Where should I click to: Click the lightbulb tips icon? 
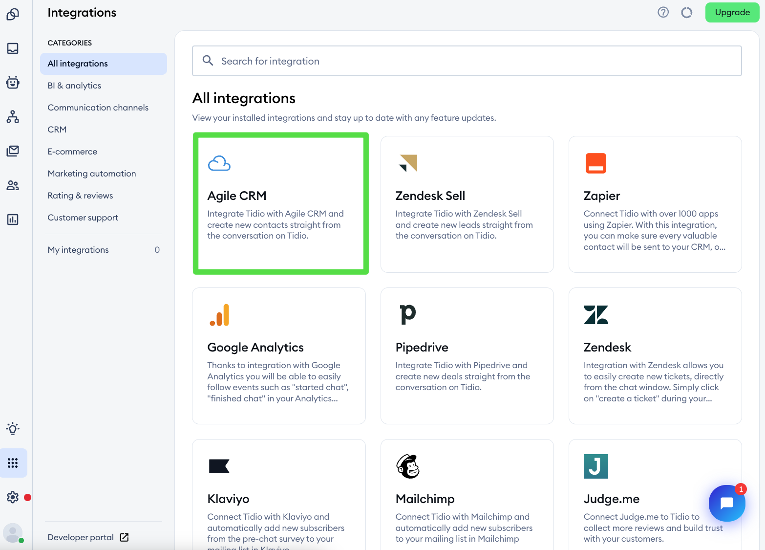coord(13,429)
